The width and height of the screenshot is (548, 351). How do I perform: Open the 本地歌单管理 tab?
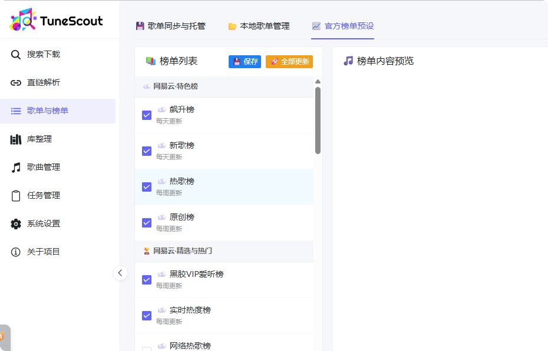point(259,26)
